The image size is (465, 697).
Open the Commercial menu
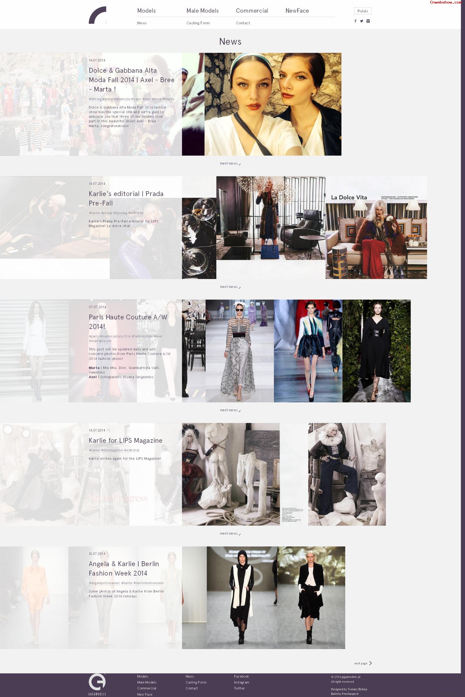(x=252, y=11)
